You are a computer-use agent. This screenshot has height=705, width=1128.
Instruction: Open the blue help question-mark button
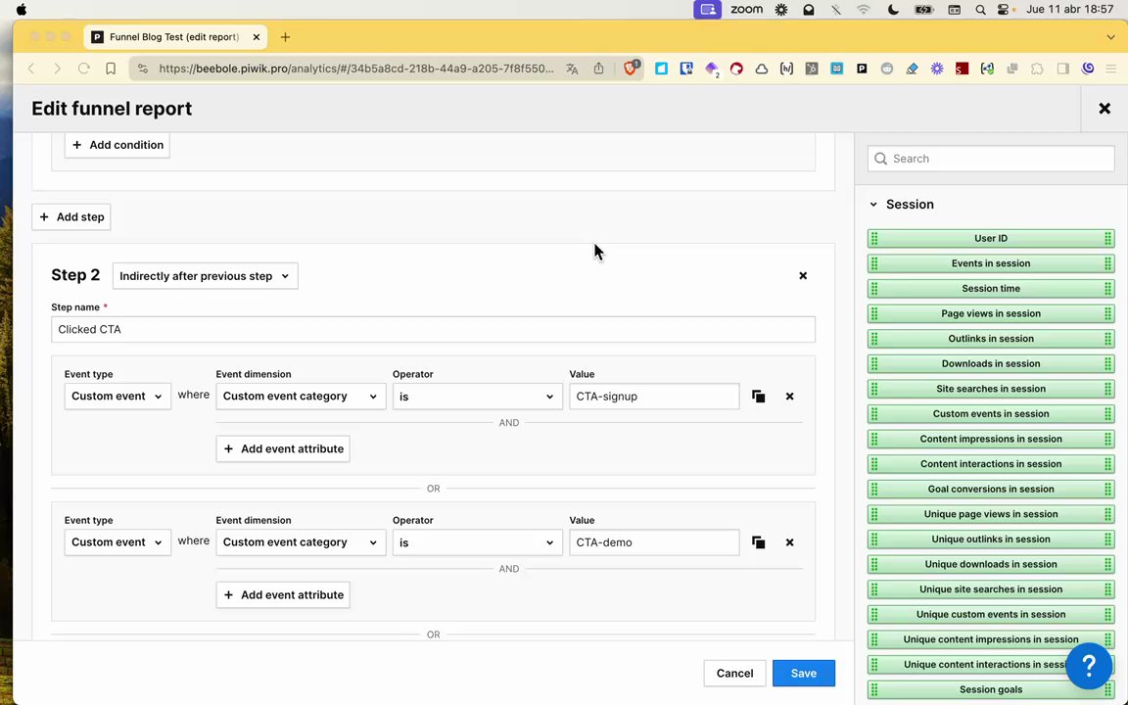[1088, 666]
